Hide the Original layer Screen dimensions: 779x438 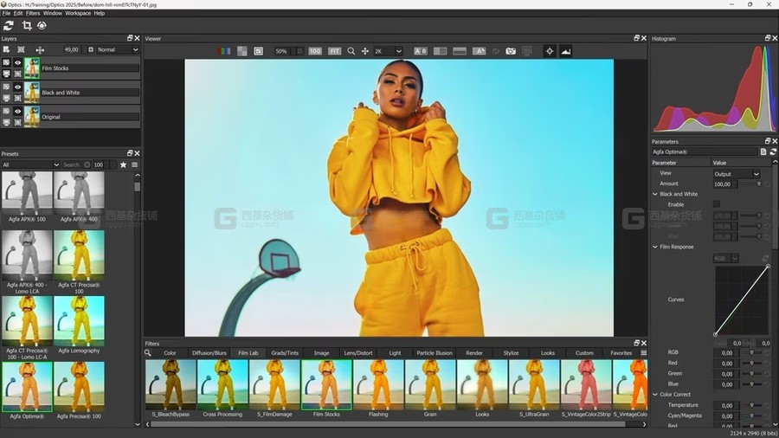(x=18, y=112)
